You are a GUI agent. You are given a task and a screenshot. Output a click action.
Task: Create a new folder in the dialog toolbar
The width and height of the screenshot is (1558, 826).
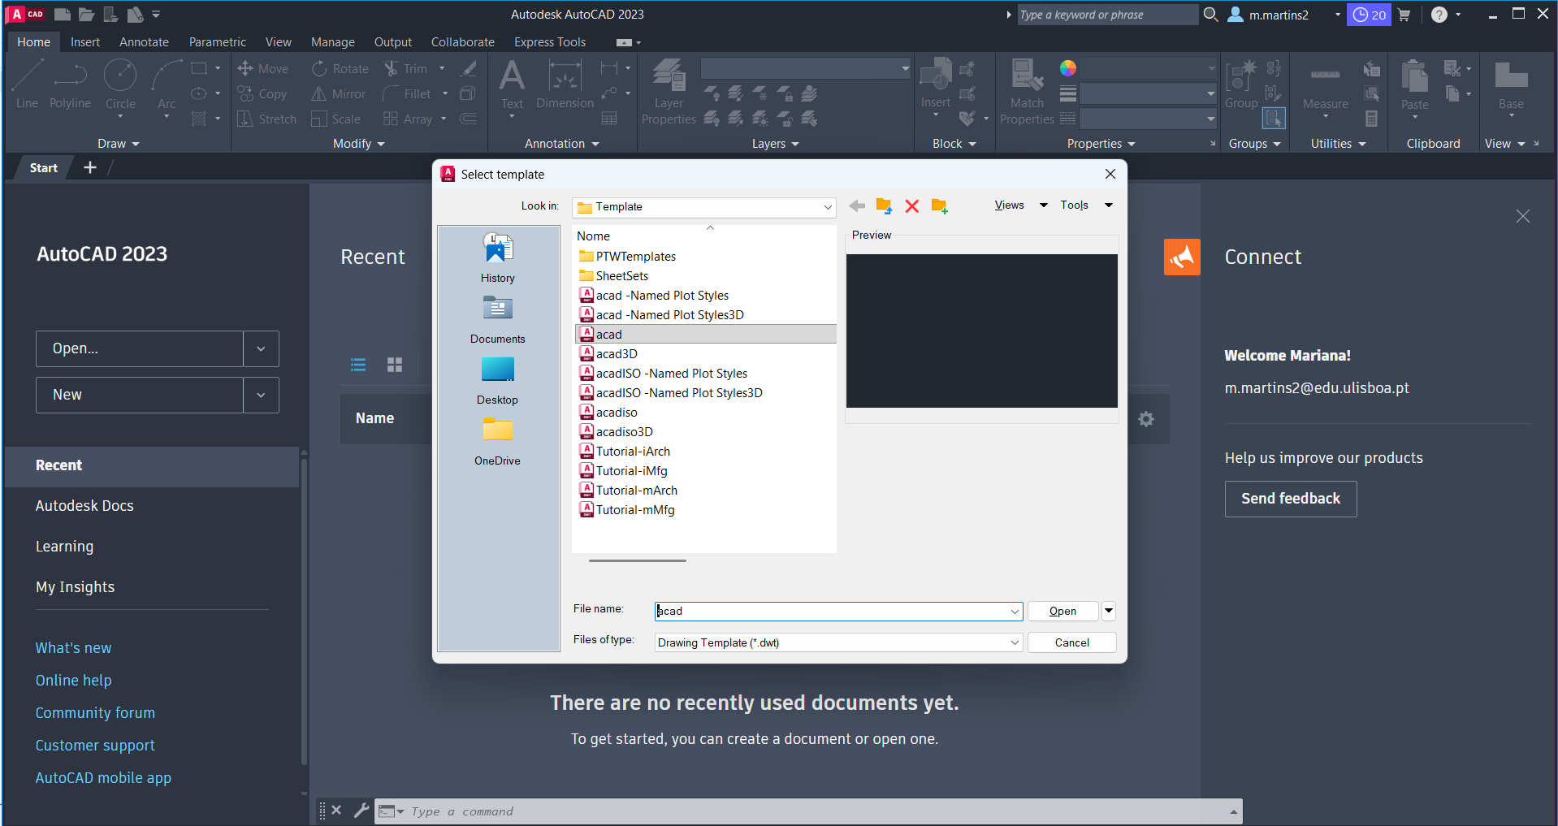pyautogui.click(x=940, y=206)
